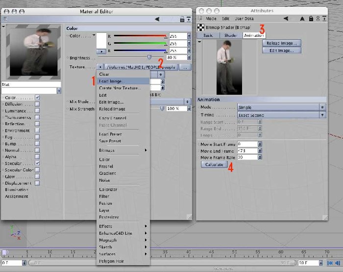Viewport: 343px width, 272px height.
Task: Click the red R color slider
Action: click(x=140, y=36)
